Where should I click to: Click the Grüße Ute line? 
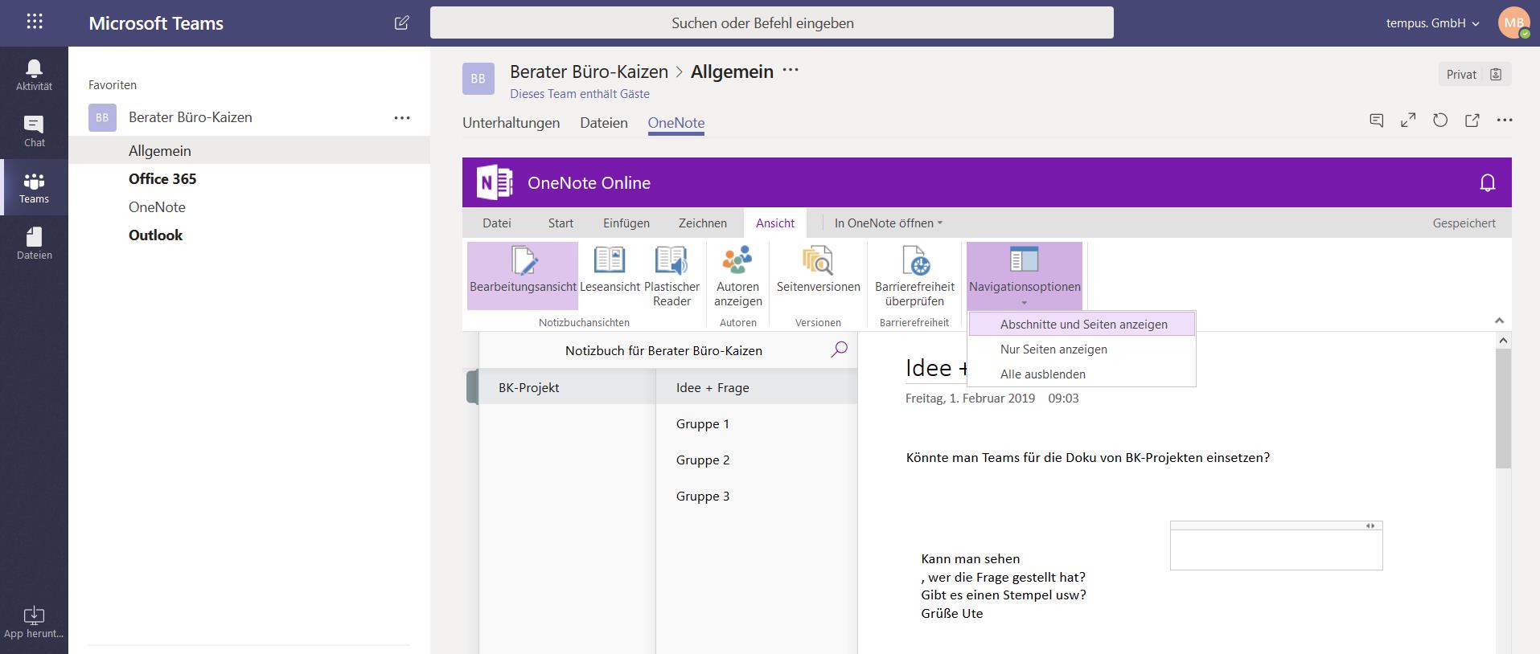[952, 613]
